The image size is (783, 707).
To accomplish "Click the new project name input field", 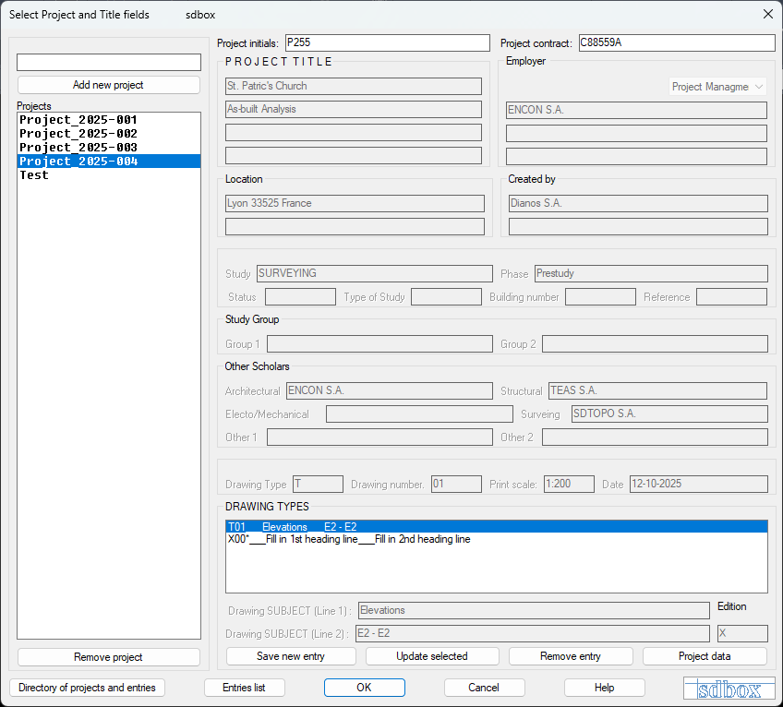I will point(109,63).
